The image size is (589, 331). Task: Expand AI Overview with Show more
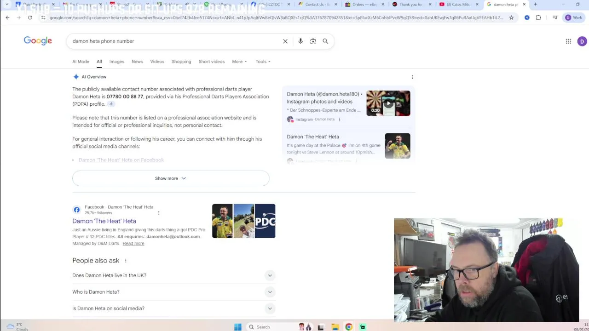171,178
